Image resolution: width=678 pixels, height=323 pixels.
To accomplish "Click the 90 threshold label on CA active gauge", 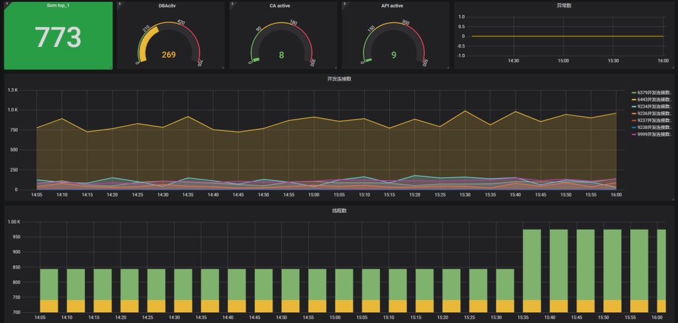I will [x=259, y=29].
